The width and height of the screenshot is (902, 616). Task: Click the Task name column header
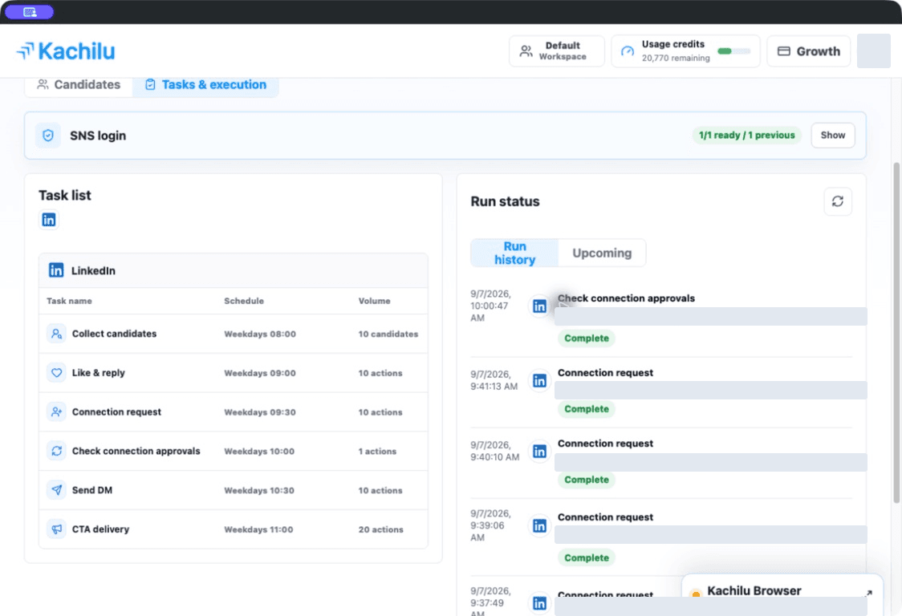pyautogui.click(x=69, y=301)
